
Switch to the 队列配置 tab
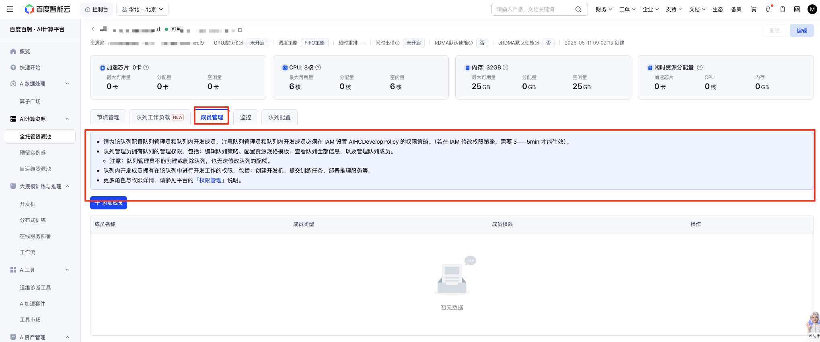click(x=279, y=117)
